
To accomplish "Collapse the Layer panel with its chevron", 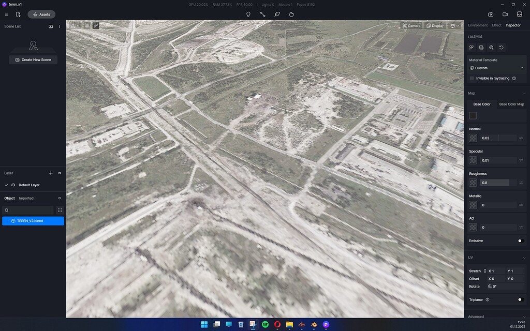I will (x=59, y=173).
